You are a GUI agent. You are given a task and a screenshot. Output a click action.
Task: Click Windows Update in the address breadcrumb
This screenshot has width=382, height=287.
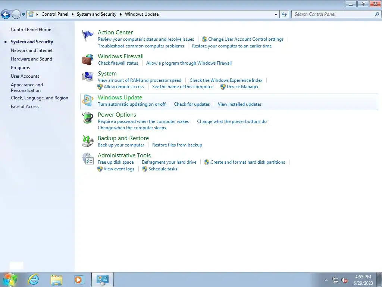(x=142, y=14)
